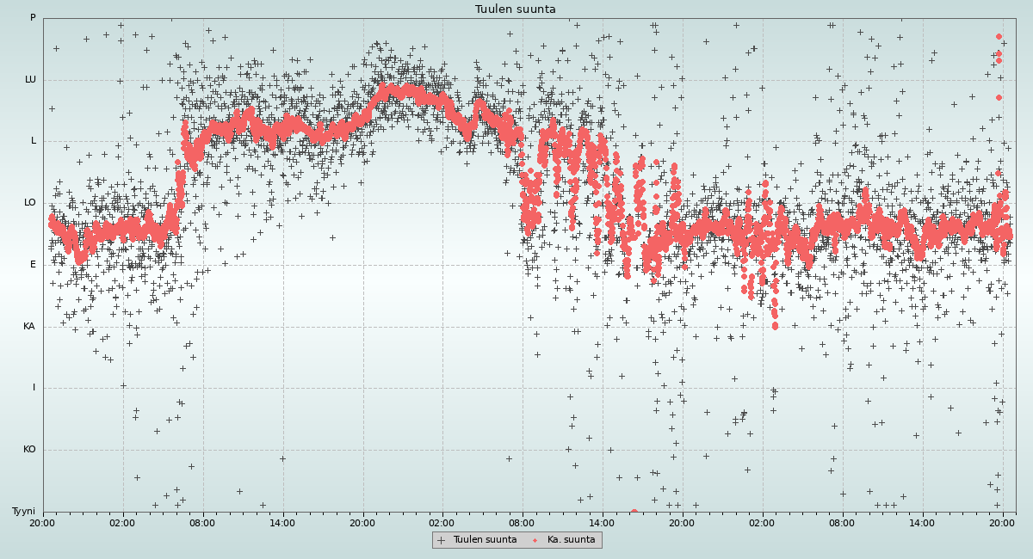Click the red dot marker in the legend

[x=535, y=540]
